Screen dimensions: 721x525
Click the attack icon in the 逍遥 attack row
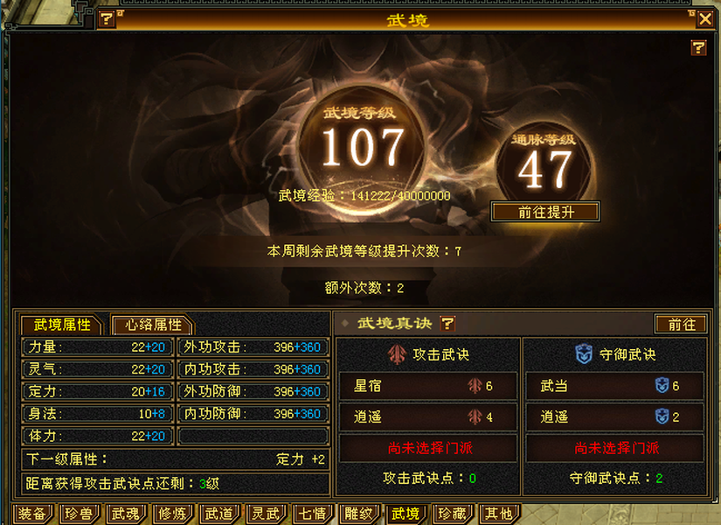pos(475,416)
